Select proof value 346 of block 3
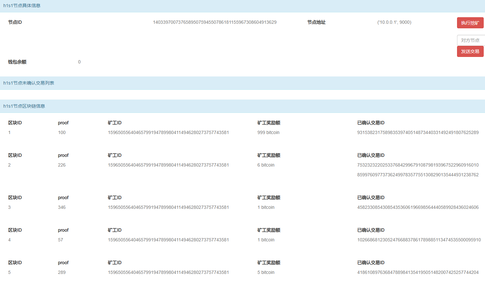The image size is (485, 283). pyautogui.click(x=62, y=207)
